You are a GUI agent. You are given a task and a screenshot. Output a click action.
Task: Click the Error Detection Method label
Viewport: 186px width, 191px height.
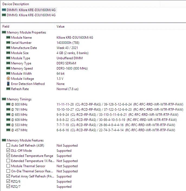tap(28, 84)
